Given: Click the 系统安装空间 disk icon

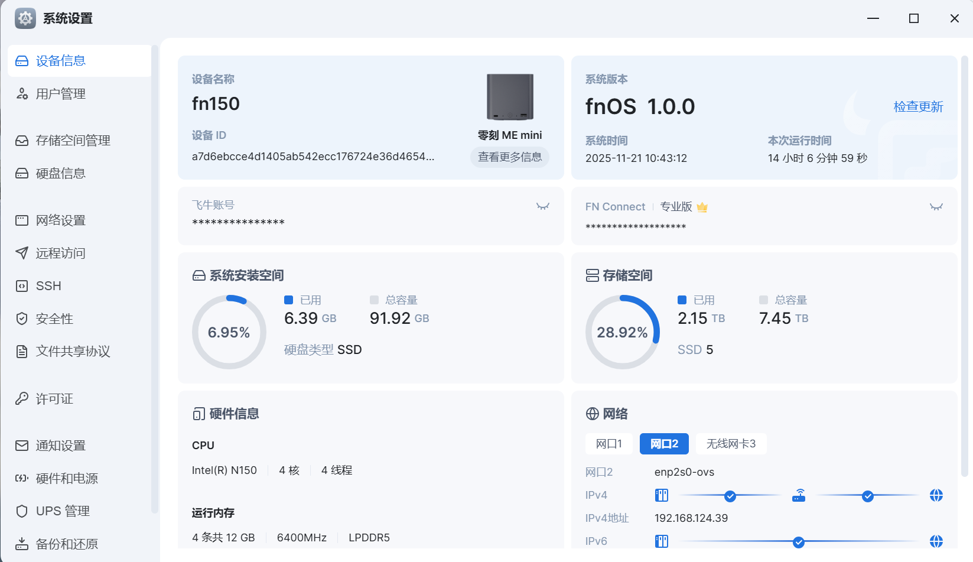Looking at the screenshot, I should click(x=199, y=276).
